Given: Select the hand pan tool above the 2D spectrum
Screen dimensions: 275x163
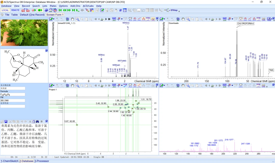Looking at the screenshot, I should click(72, 85).
